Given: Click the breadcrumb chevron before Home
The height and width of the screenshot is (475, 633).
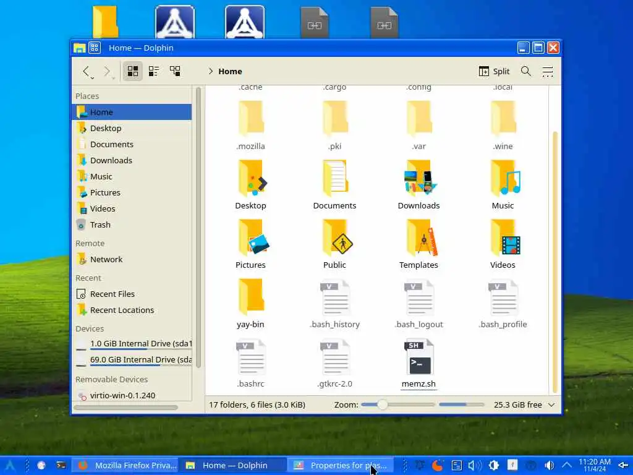Looking at the screenshot, I should tap(210, 72).
